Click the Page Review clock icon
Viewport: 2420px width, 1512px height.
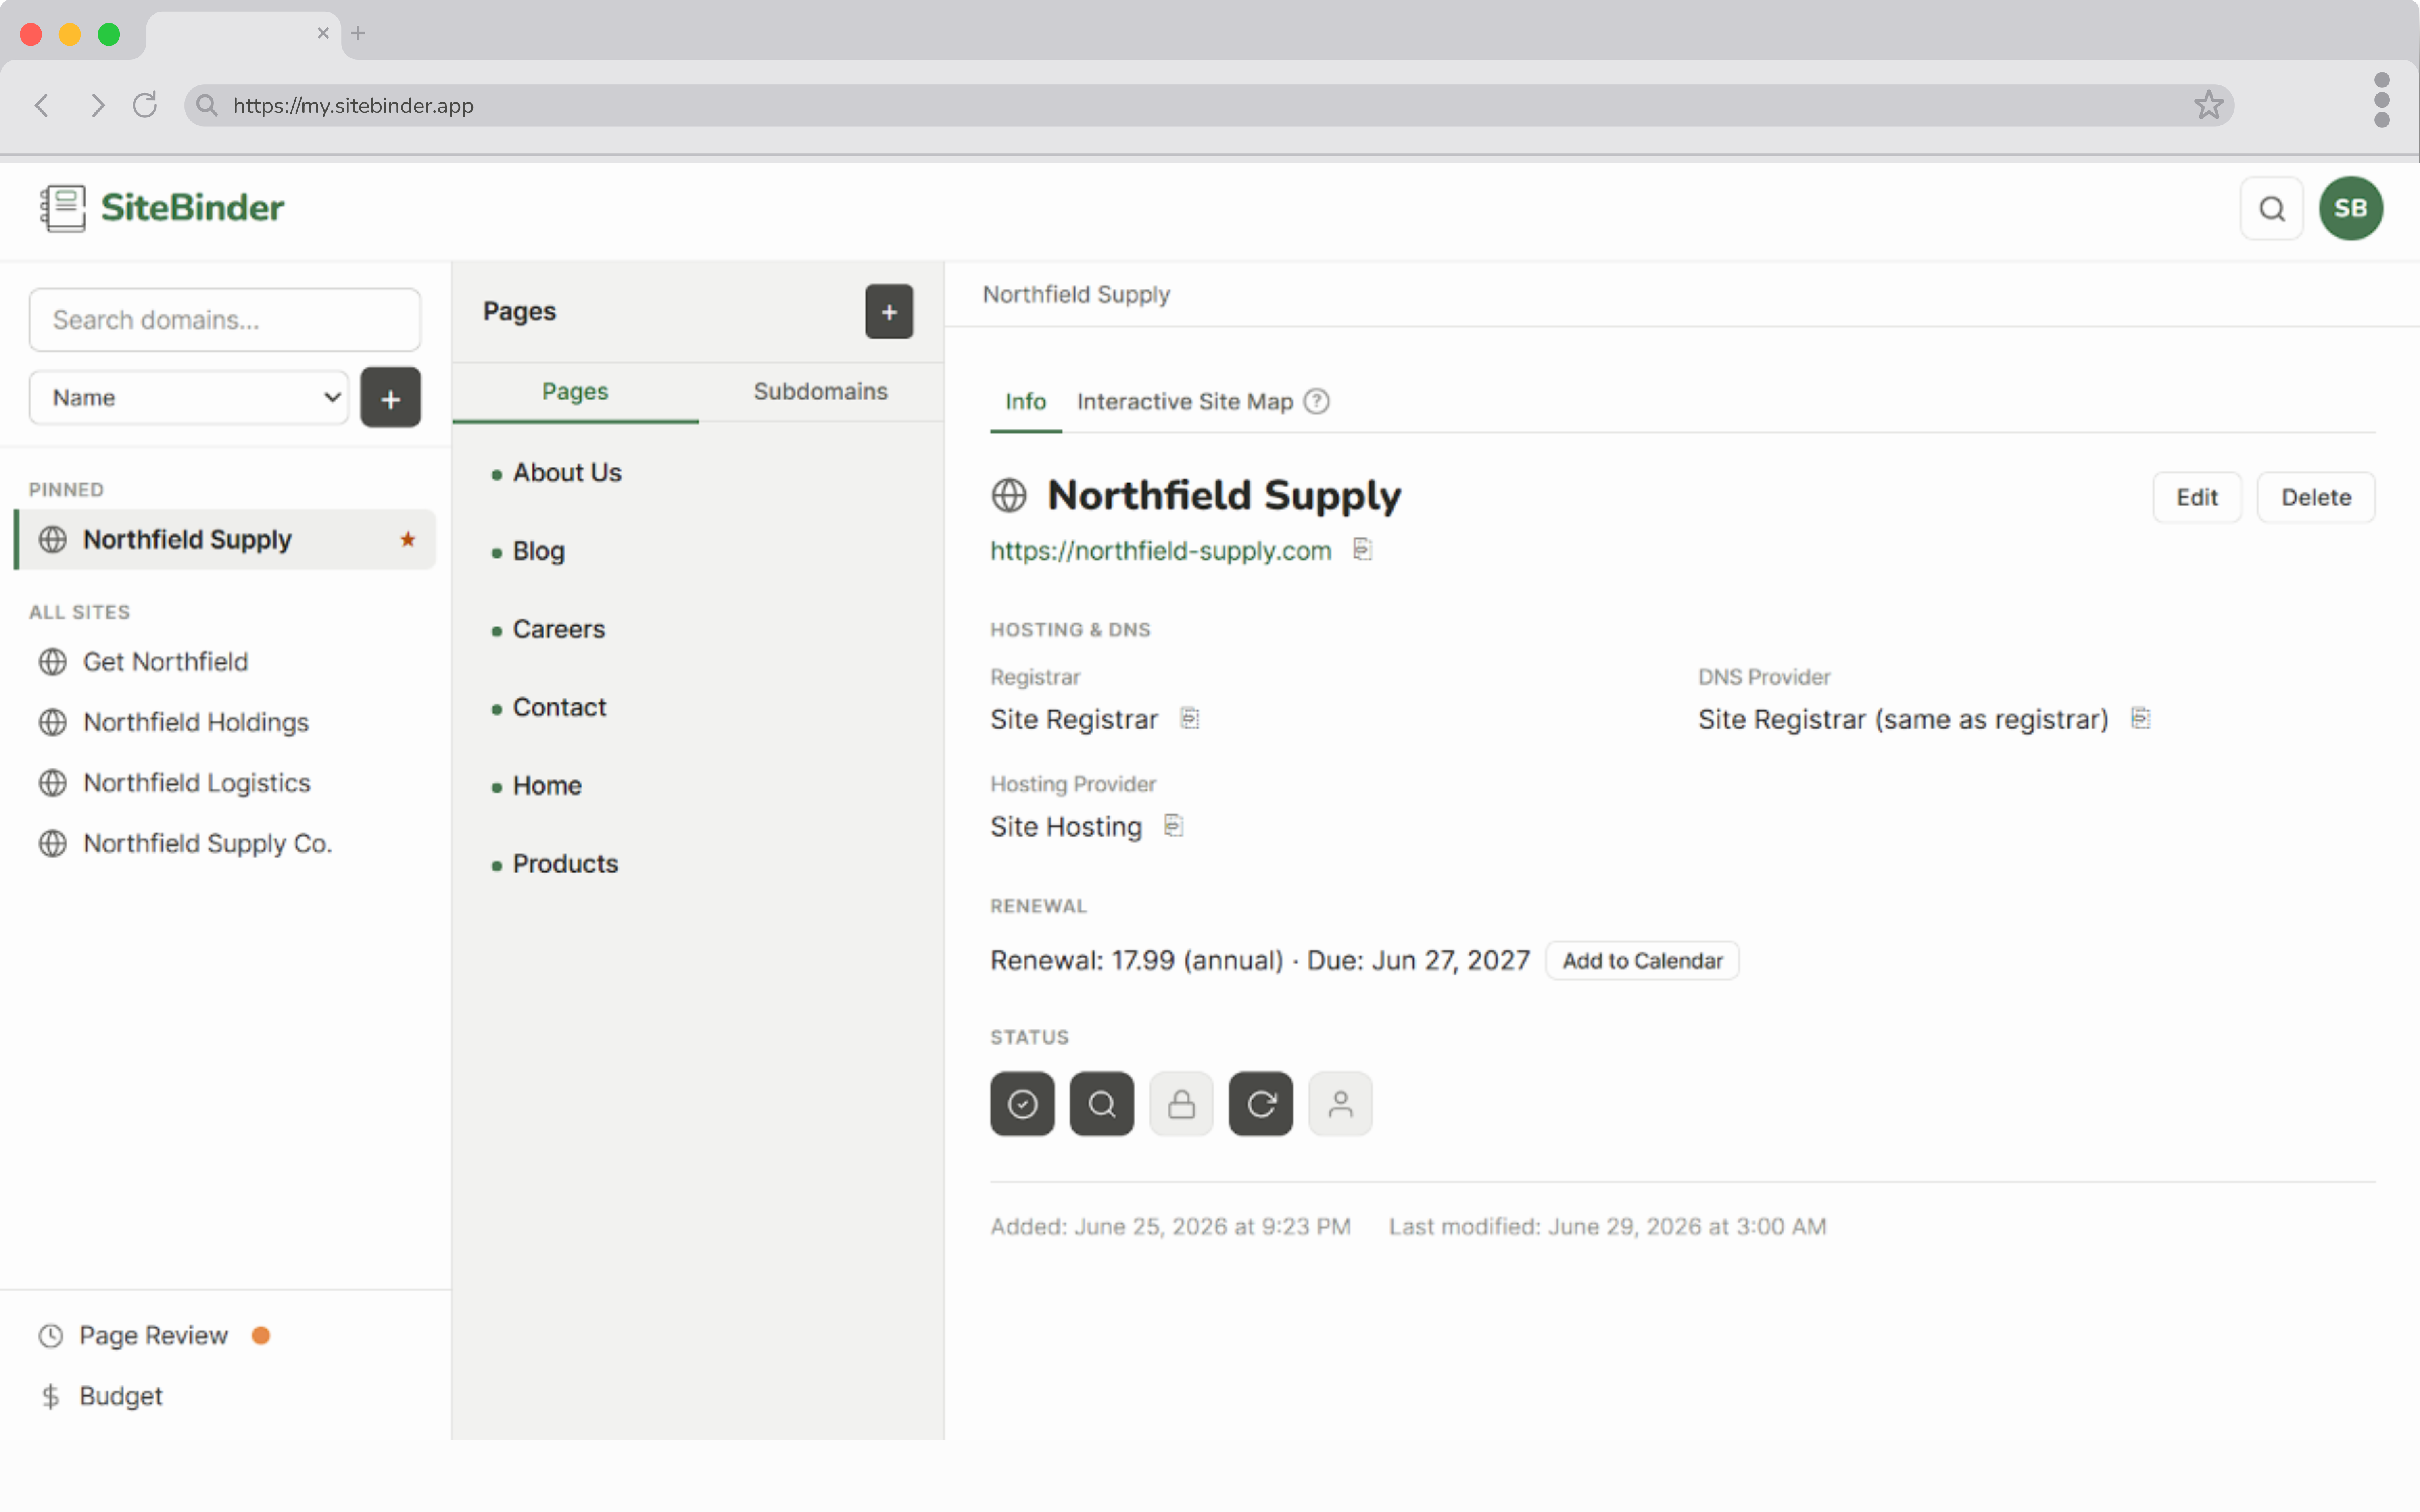pos(51,1336)
